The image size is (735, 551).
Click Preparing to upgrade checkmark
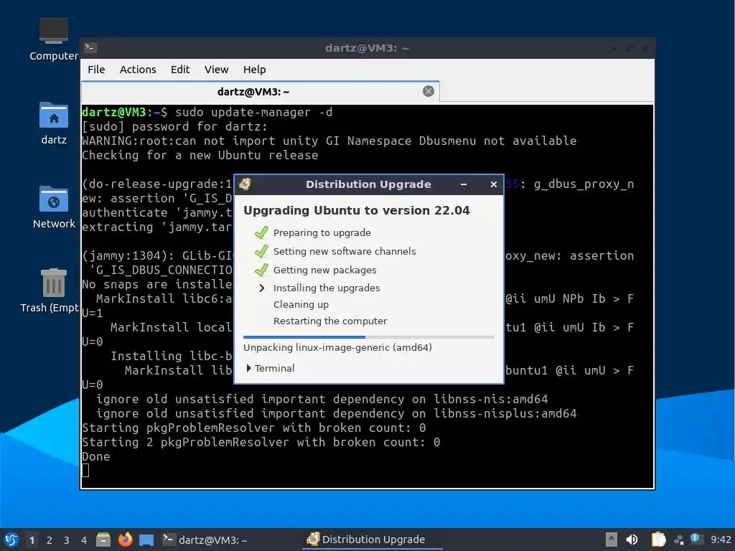261,232
